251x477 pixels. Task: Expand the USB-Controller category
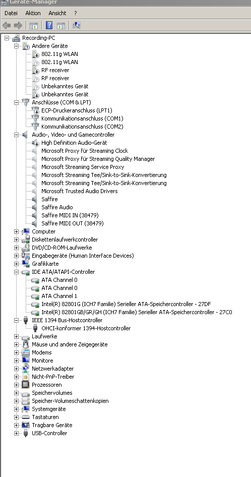(17, 433)
